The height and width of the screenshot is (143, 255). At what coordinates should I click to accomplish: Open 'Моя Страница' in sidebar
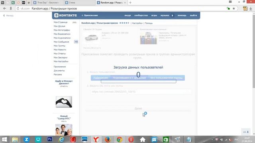click(x=61, y=22)
